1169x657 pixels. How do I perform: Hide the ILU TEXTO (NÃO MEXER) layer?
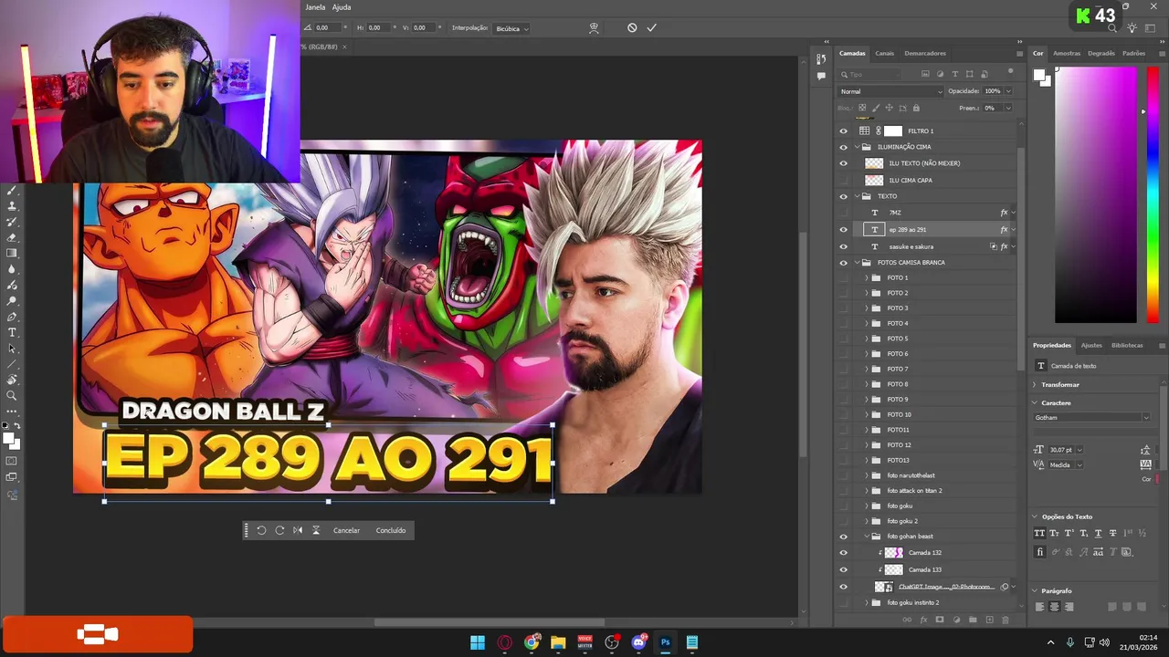pos(843,163)
